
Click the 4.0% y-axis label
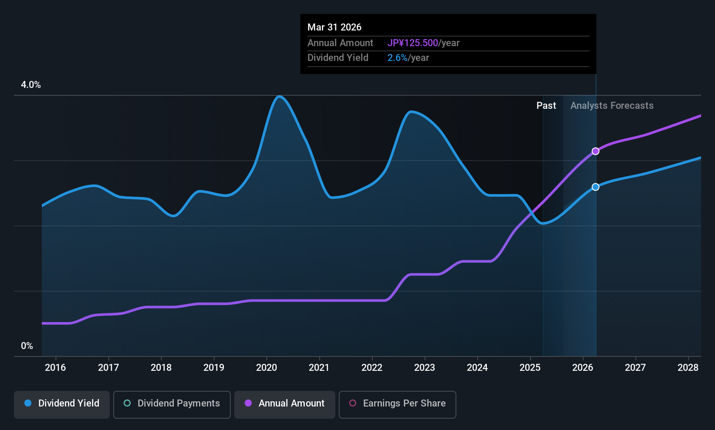point(31,85)
